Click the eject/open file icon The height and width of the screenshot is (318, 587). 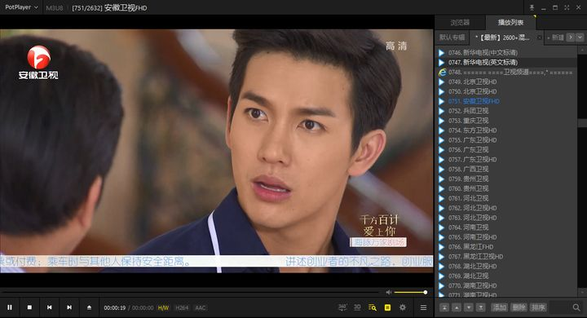89,307
